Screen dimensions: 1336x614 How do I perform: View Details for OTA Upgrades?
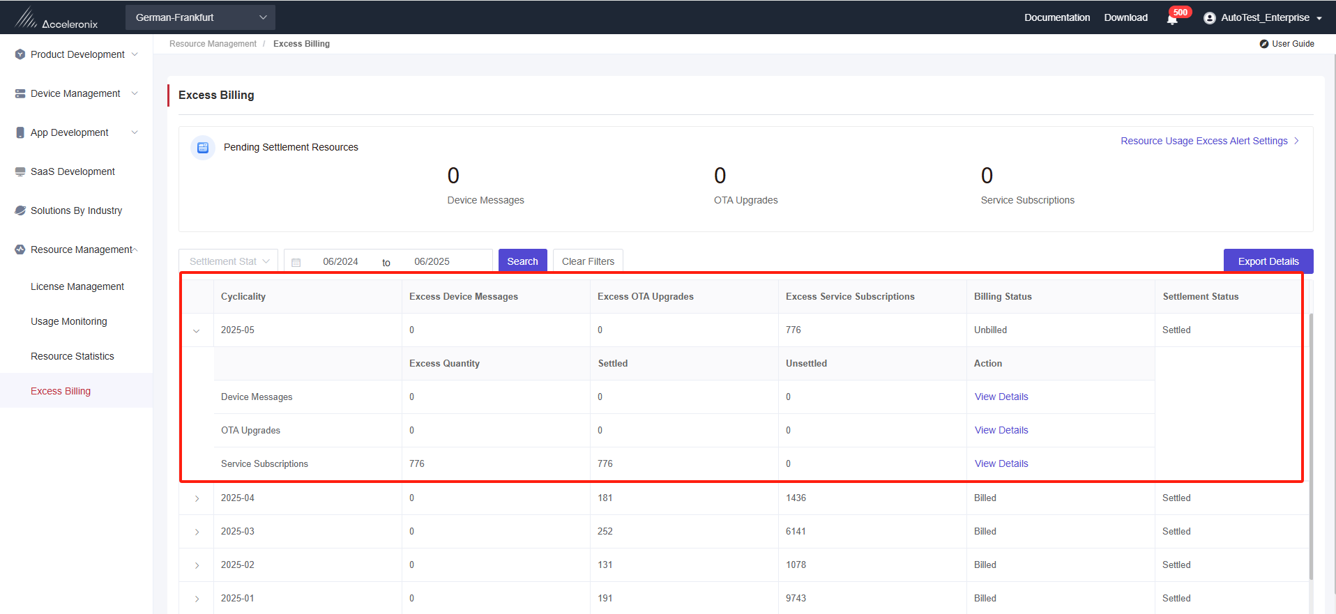(1001, 430)
